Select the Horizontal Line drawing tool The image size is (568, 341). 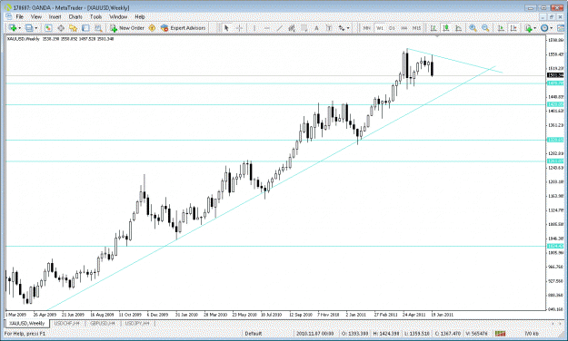[267, 28]
